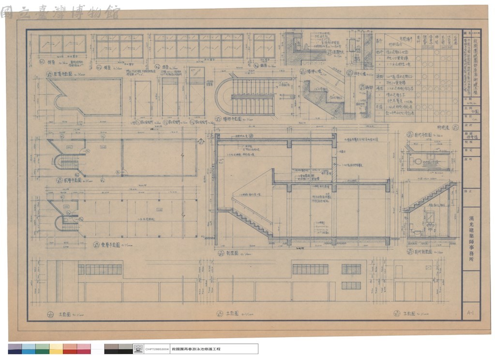The height and width of the screenshot is (357, 495).
Task: Click the circled marker beside 粉刷表 label
Action: pyautogui.click(x=455, y=127)
